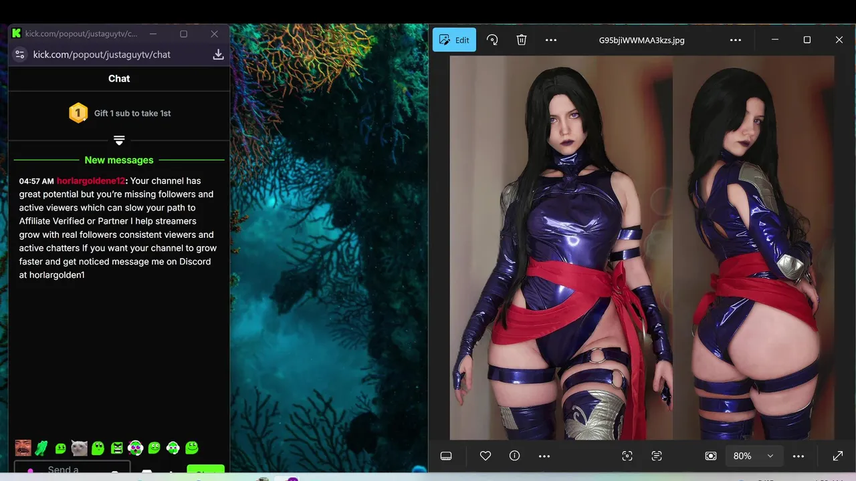Click the 04:57 AM timestamp
The image size is (856, 481).
point(36,181)
